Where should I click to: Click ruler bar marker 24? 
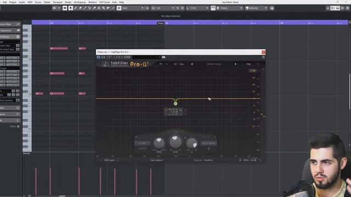pyautogui.click(x=282, y=23)
